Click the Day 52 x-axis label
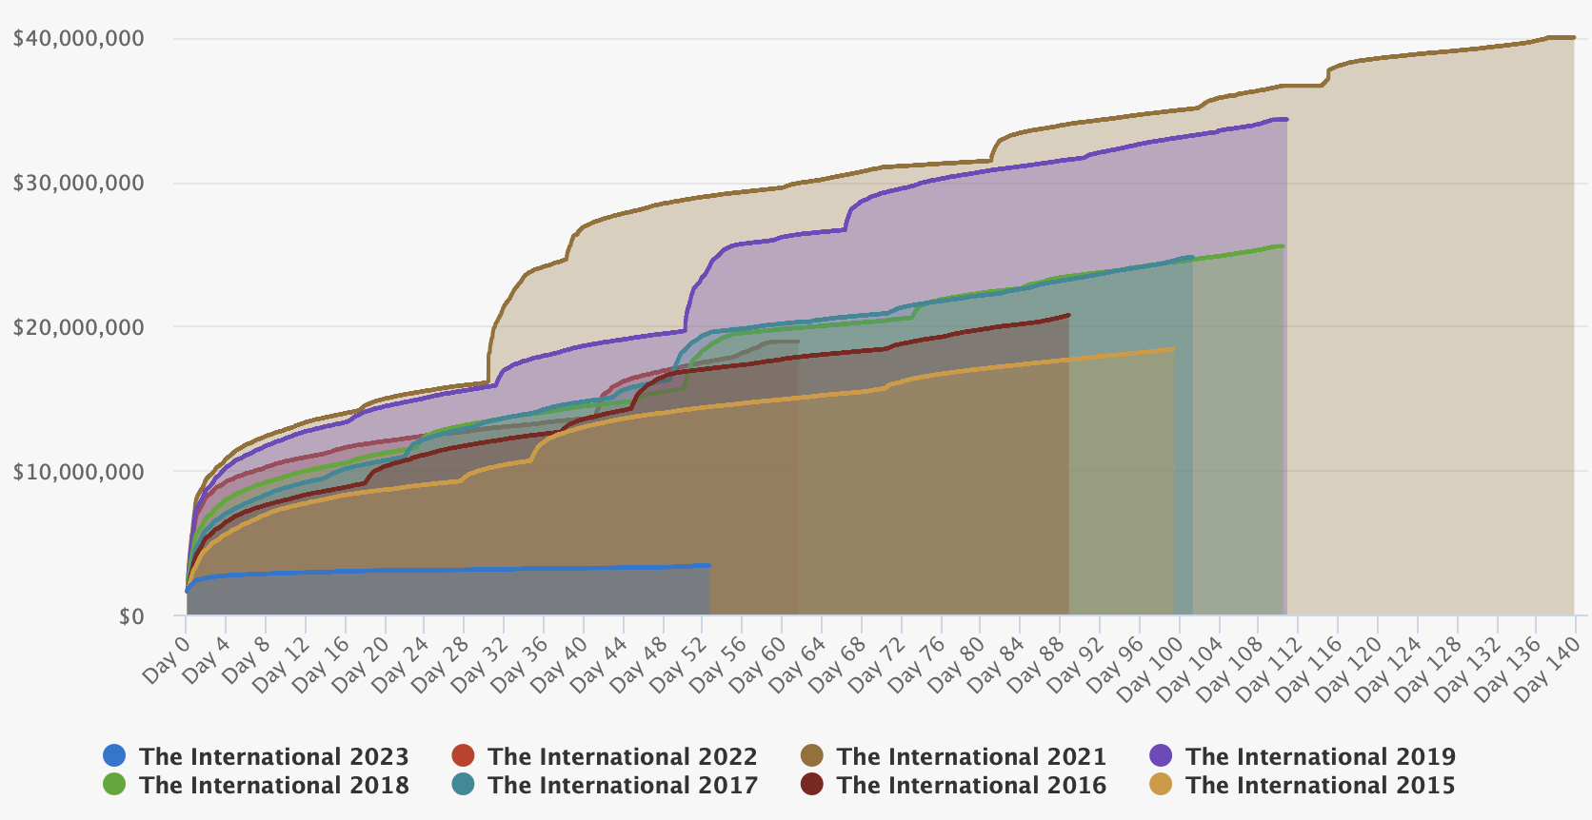Image resolution: width=1592 pixels, height=820 pixels. (x=679, y=664)
